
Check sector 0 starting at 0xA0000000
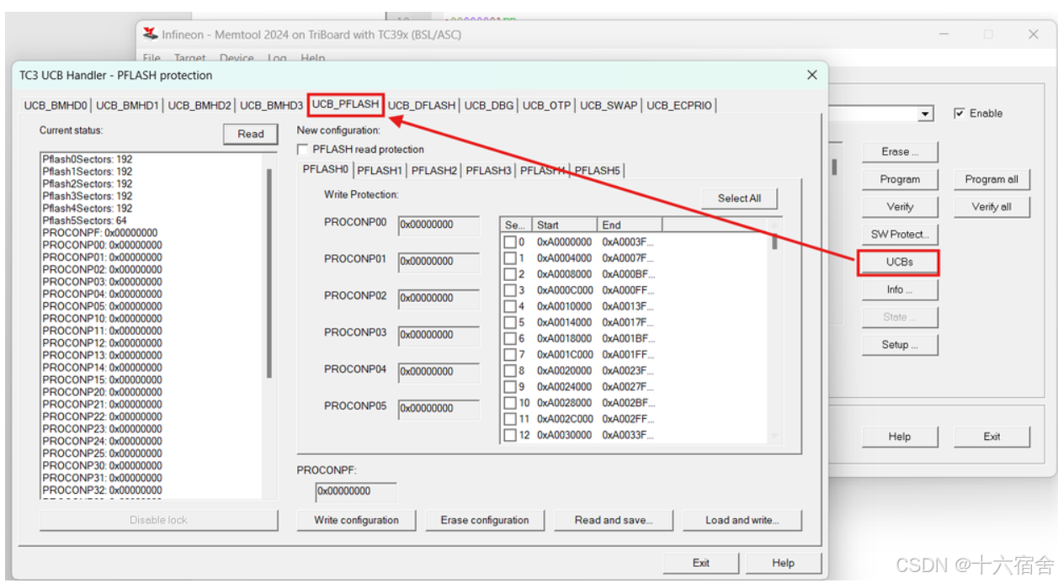click(509, 242)
